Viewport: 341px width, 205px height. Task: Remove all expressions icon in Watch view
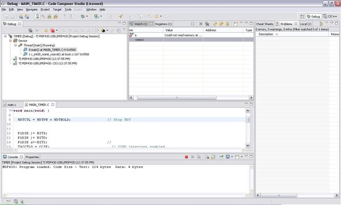pyautogui.click(x=207, y=24)
